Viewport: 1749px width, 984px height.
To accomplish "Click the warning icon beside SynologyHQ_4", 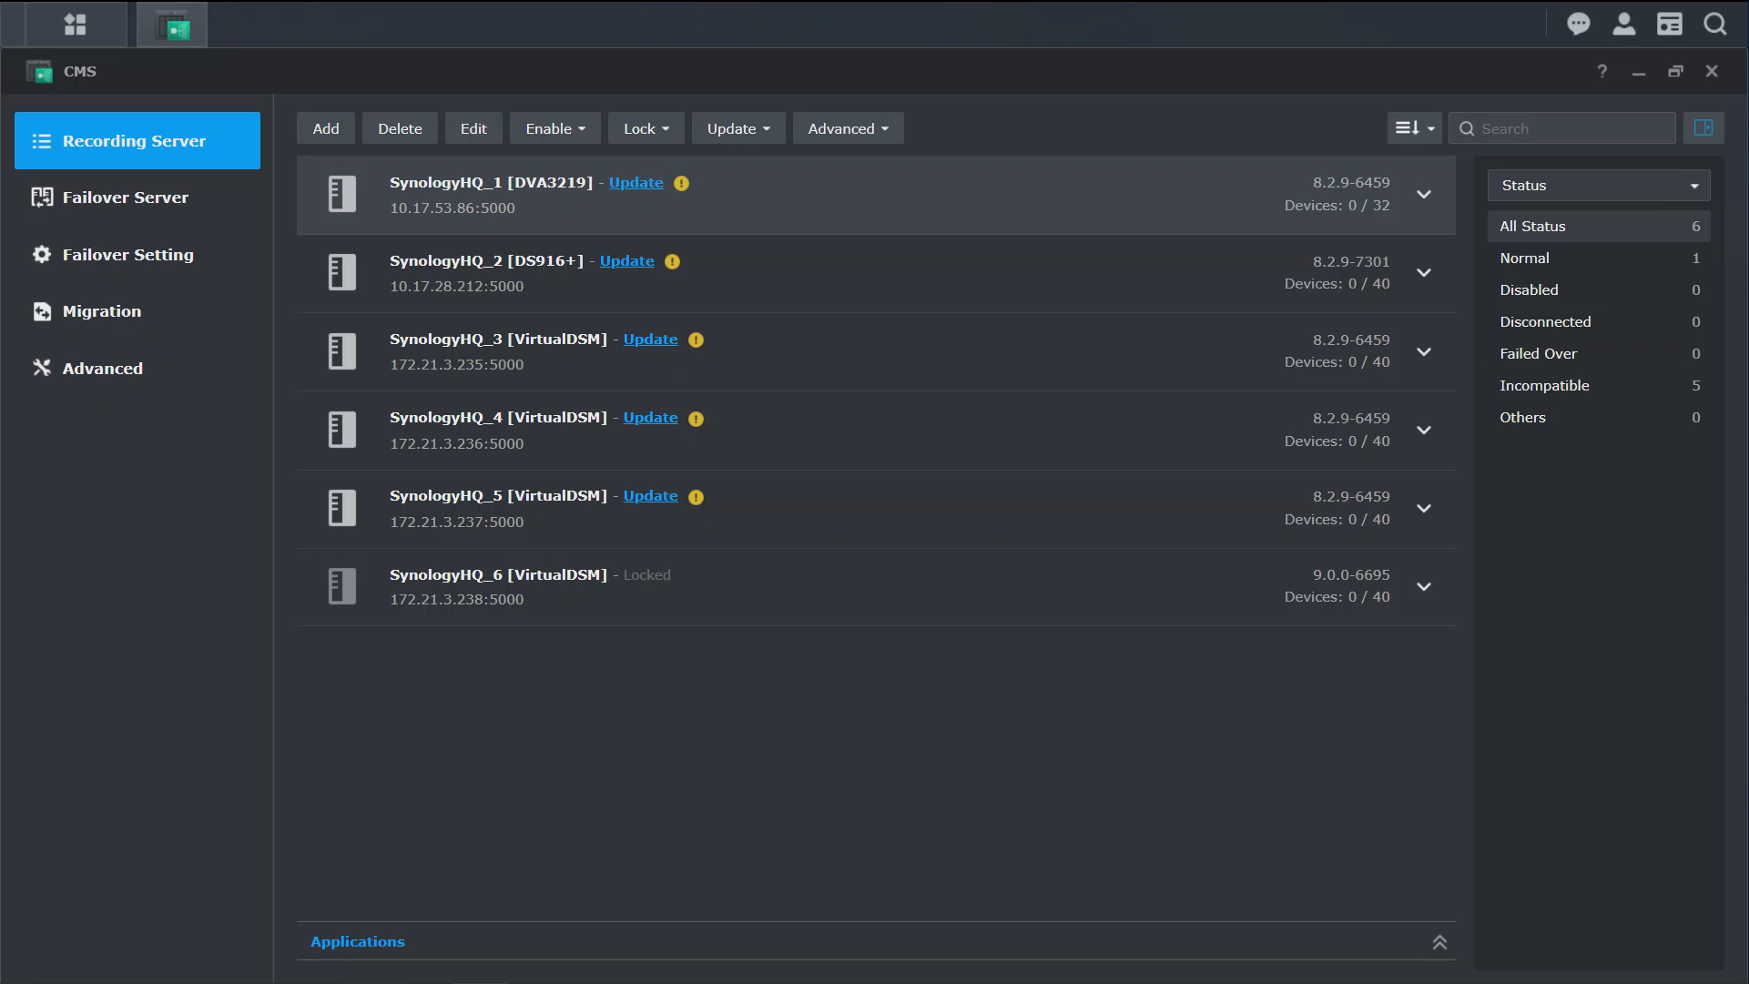I will [x=696, y=419].
